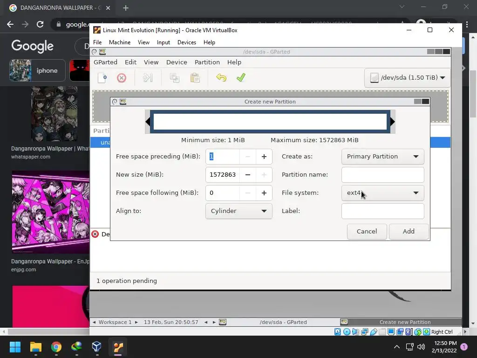Viewport: 477px width, 358px height.
Task: Open File Explorer from taskbar
Action: (35, 347)
